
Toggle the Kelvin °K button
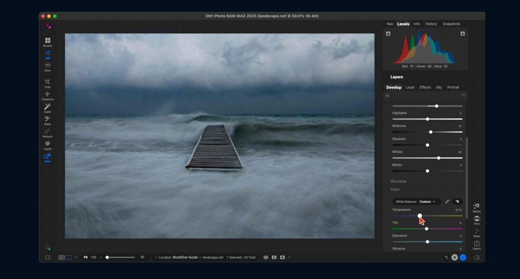point(457,202)
